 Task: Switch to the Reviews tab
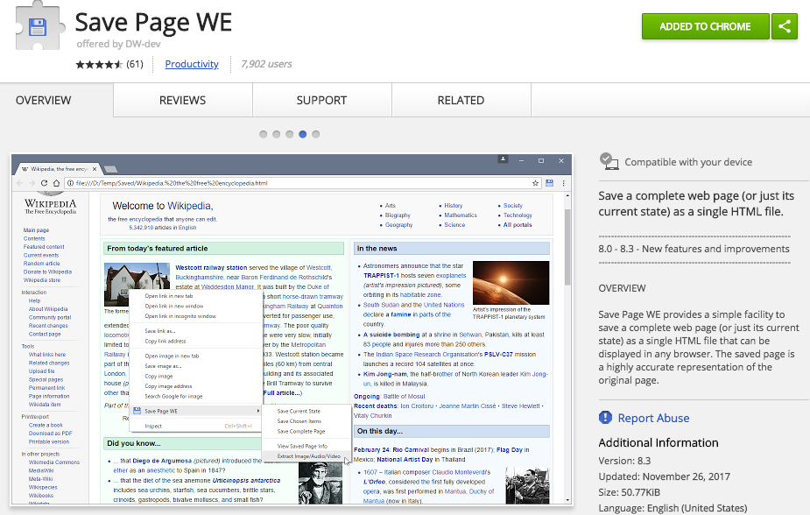(x=182, y=100)
